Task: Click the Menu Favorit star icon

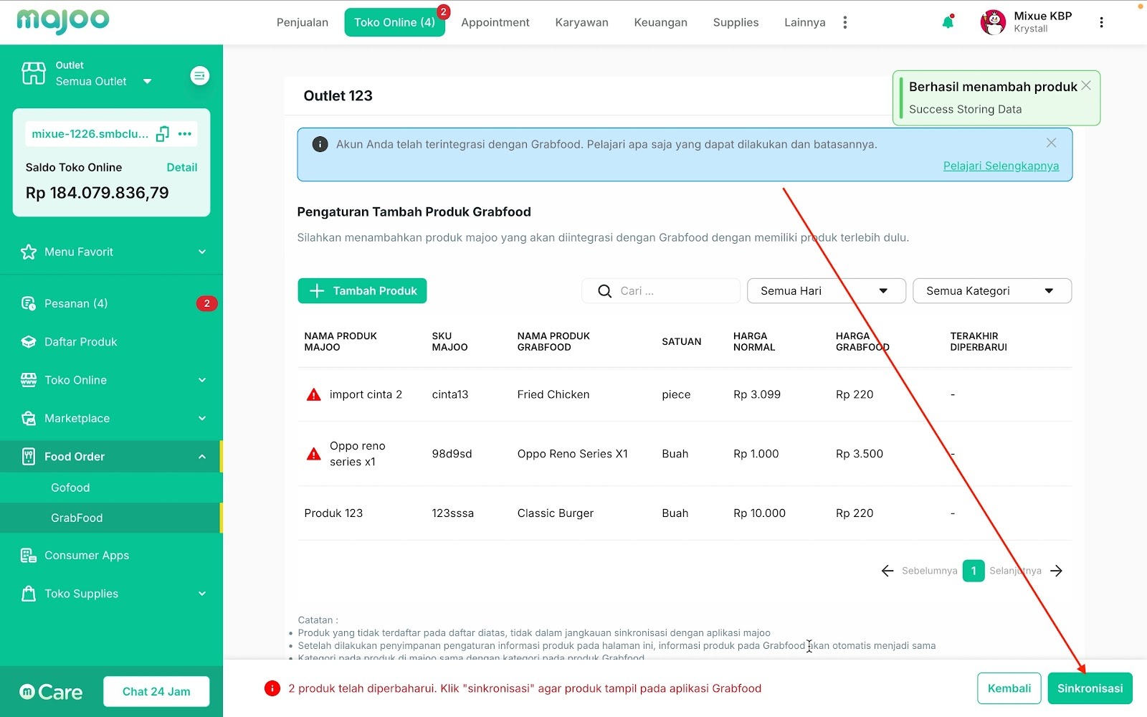Action: 29,252
